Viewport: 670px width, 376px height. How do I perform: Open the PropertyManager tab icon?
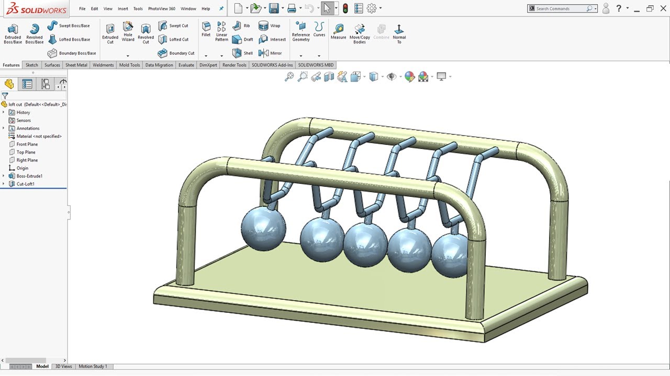27,84
